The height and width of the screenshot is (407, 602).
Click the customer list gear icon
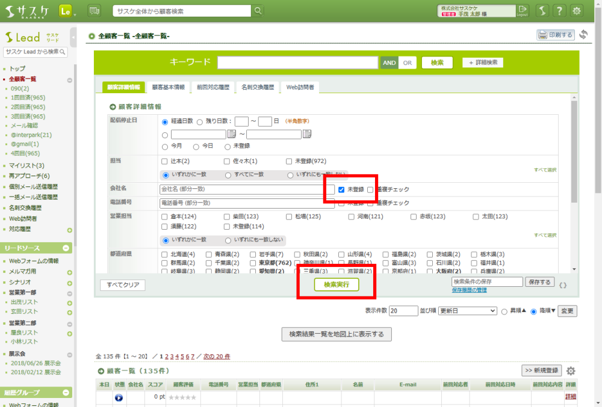click(571, 371)
